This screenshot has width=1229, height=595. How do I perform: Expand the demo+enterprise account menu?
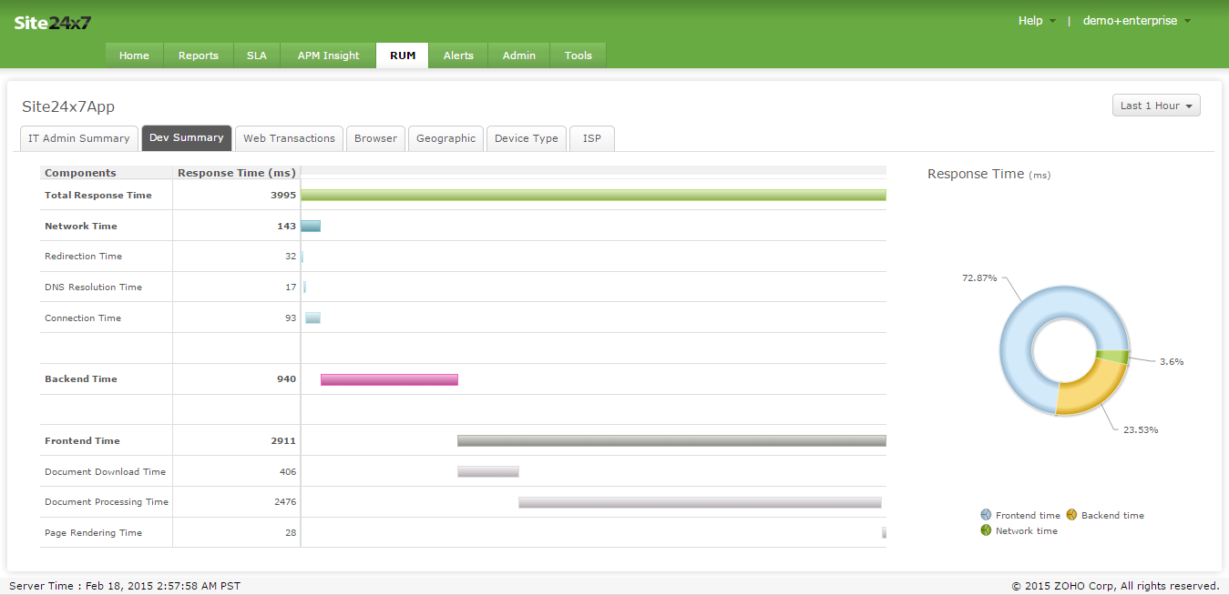pyautogui.click(x=1136, y=21)
